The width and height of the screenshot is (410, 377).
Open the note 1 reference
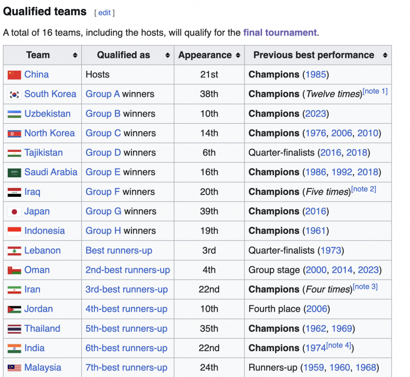[x=375, y=91]
